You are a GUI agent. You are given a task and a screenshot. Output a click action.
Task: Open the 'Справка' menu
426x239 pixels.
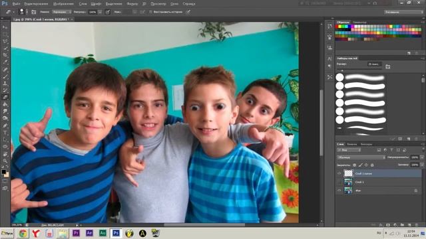point(189,4)
